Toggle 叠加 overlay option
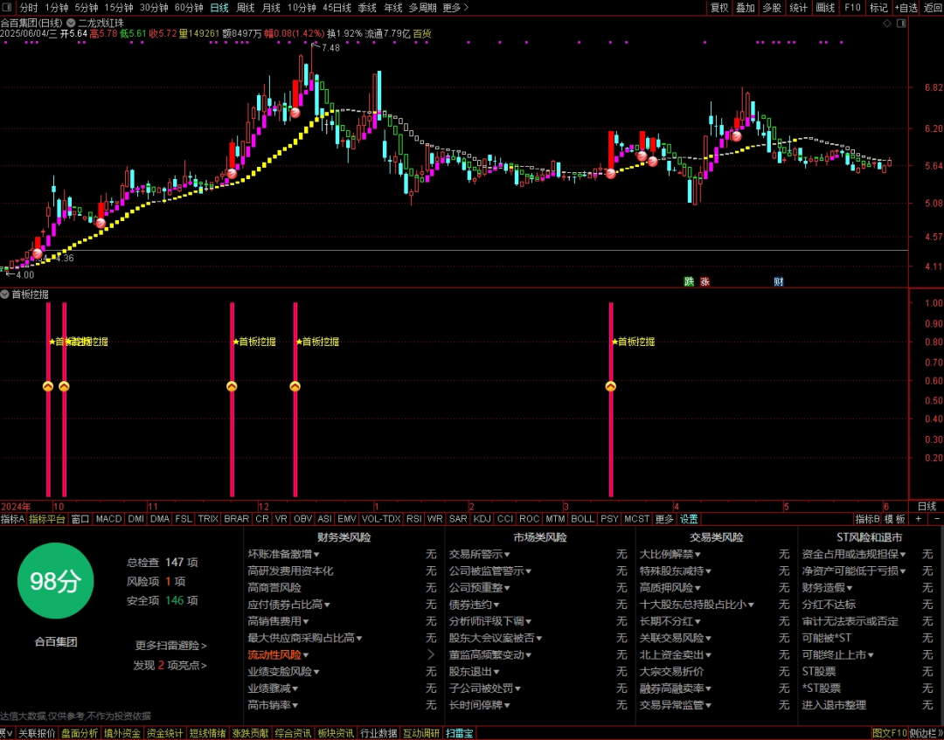Screen dimensions: 944x740 coord(746,8)
